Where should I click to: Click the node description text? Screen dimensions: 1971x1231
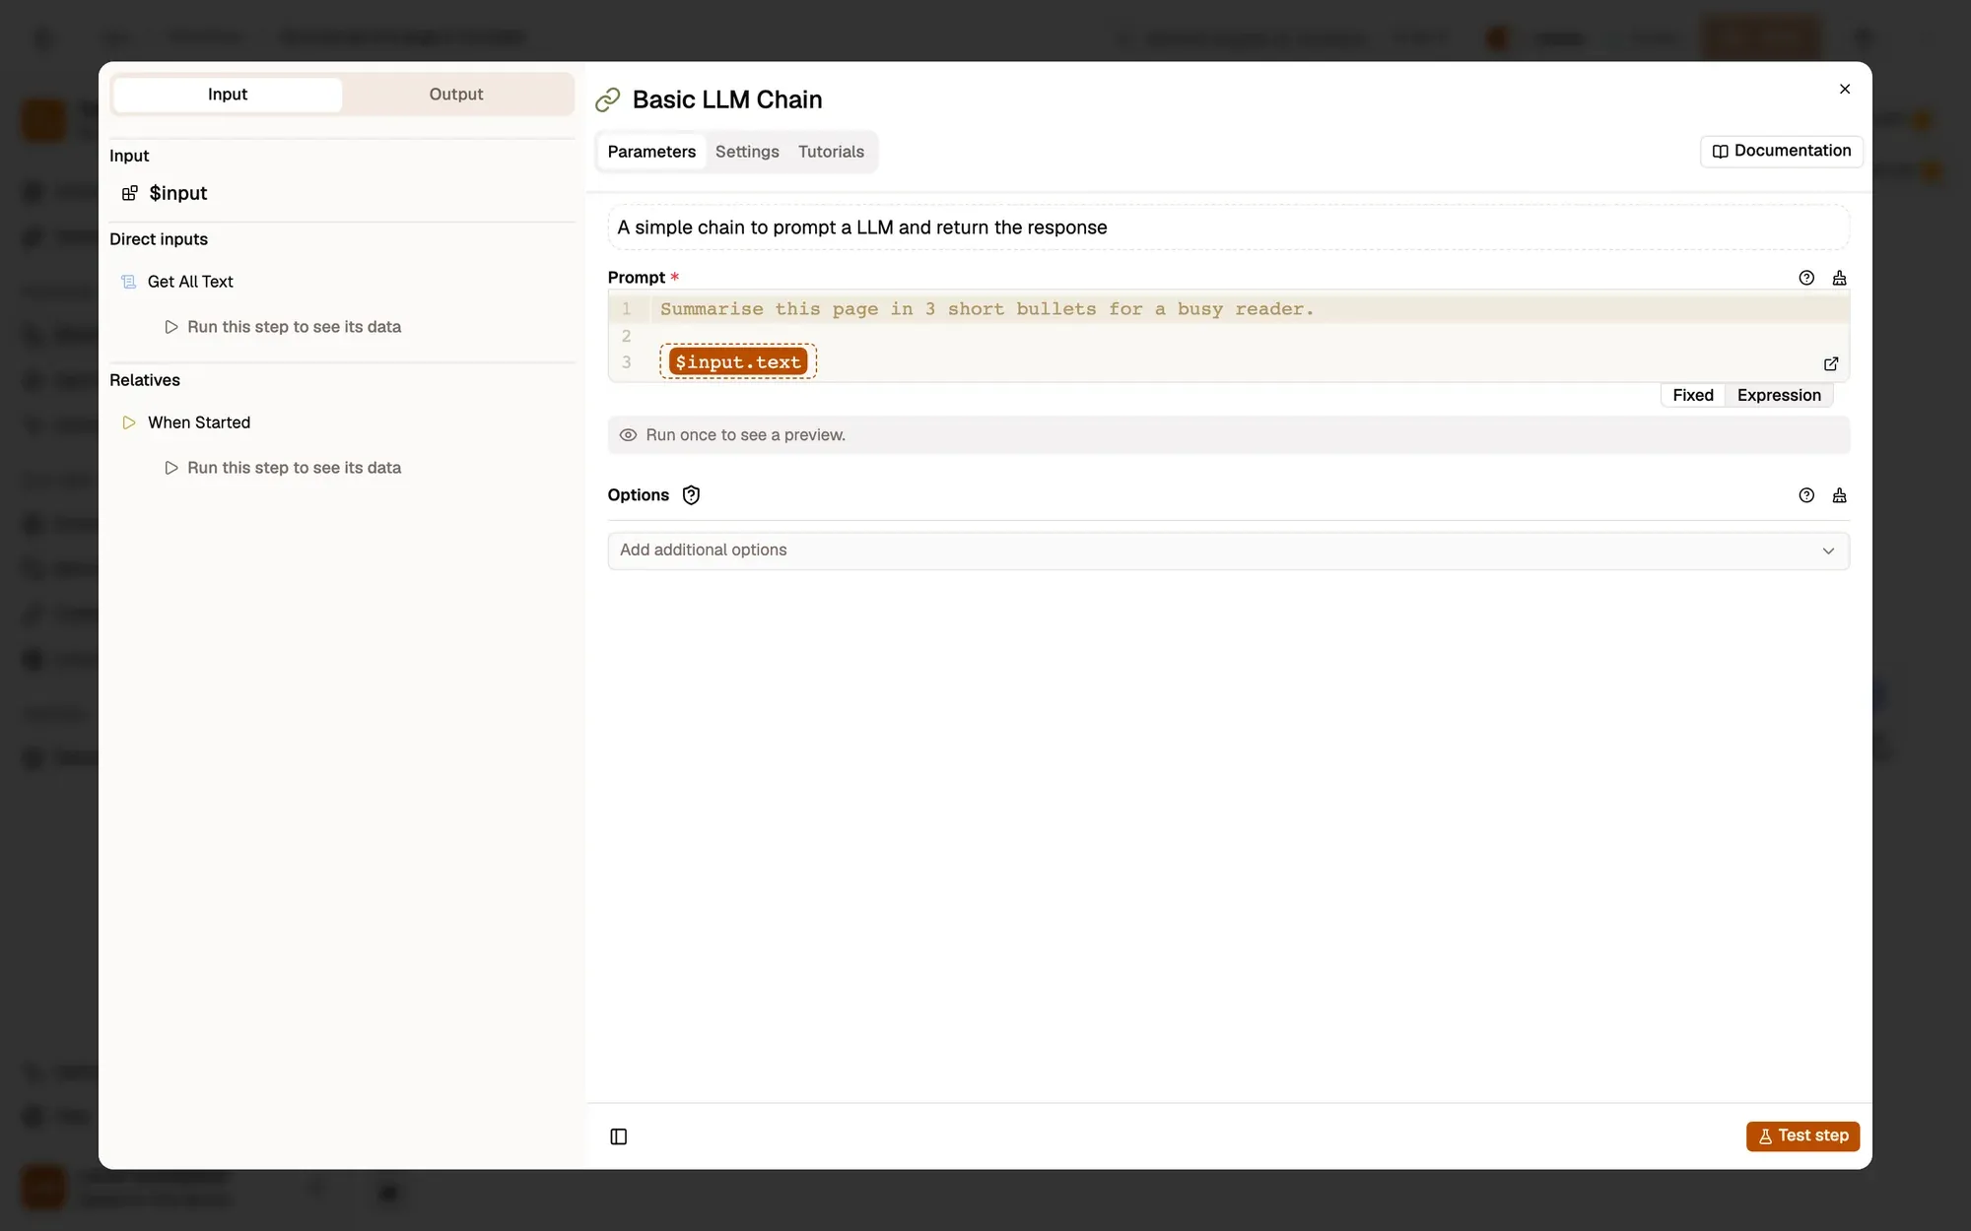(x=862, y=227)
